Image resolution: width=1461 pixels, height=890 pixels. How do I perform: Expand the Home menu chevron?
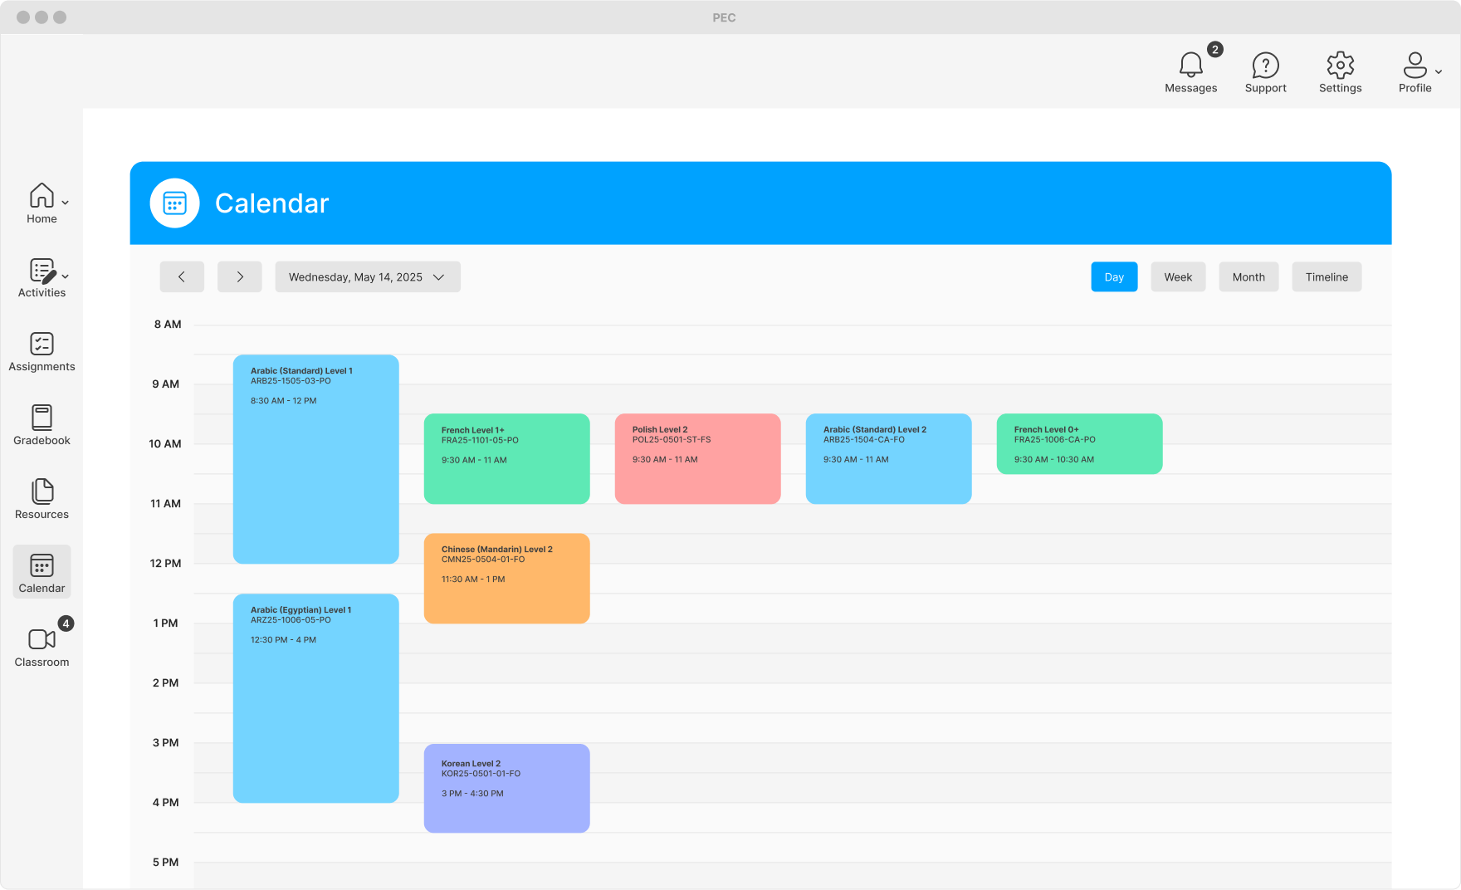(66, 203)
